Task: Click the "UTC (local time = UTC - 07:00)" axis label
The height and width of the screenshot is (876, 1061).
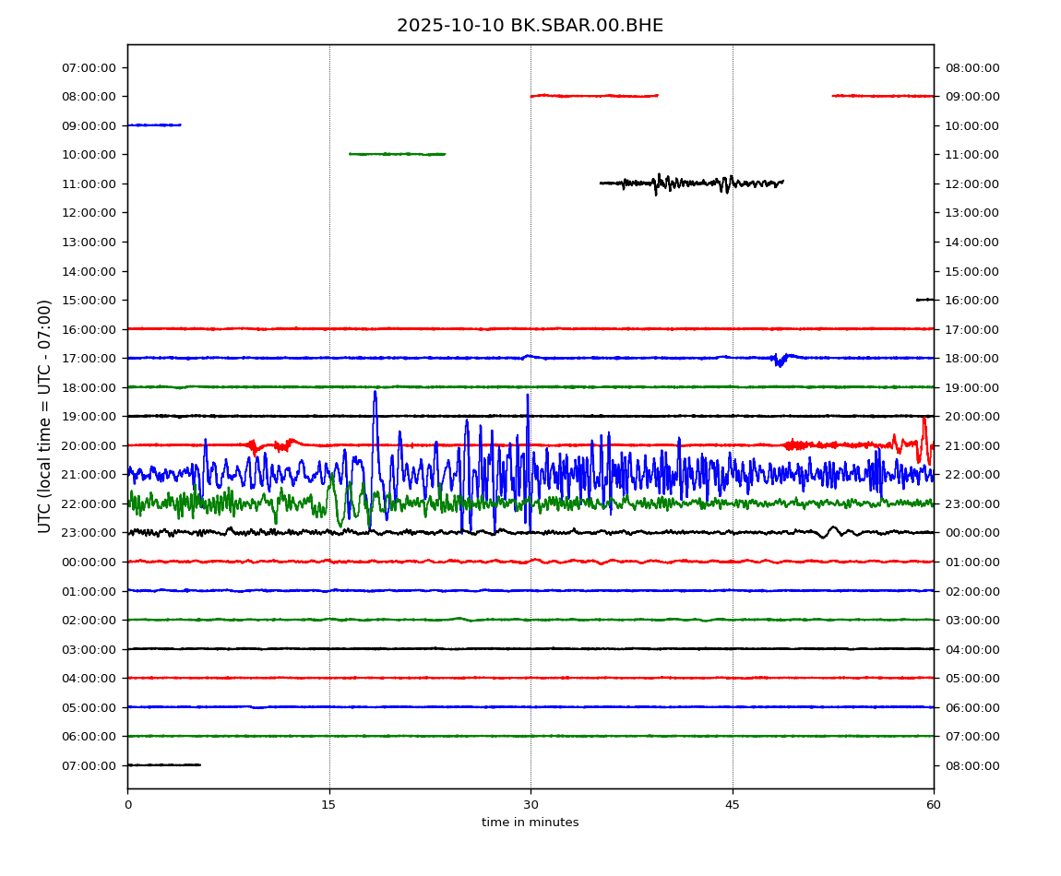Action: (45, 416)
